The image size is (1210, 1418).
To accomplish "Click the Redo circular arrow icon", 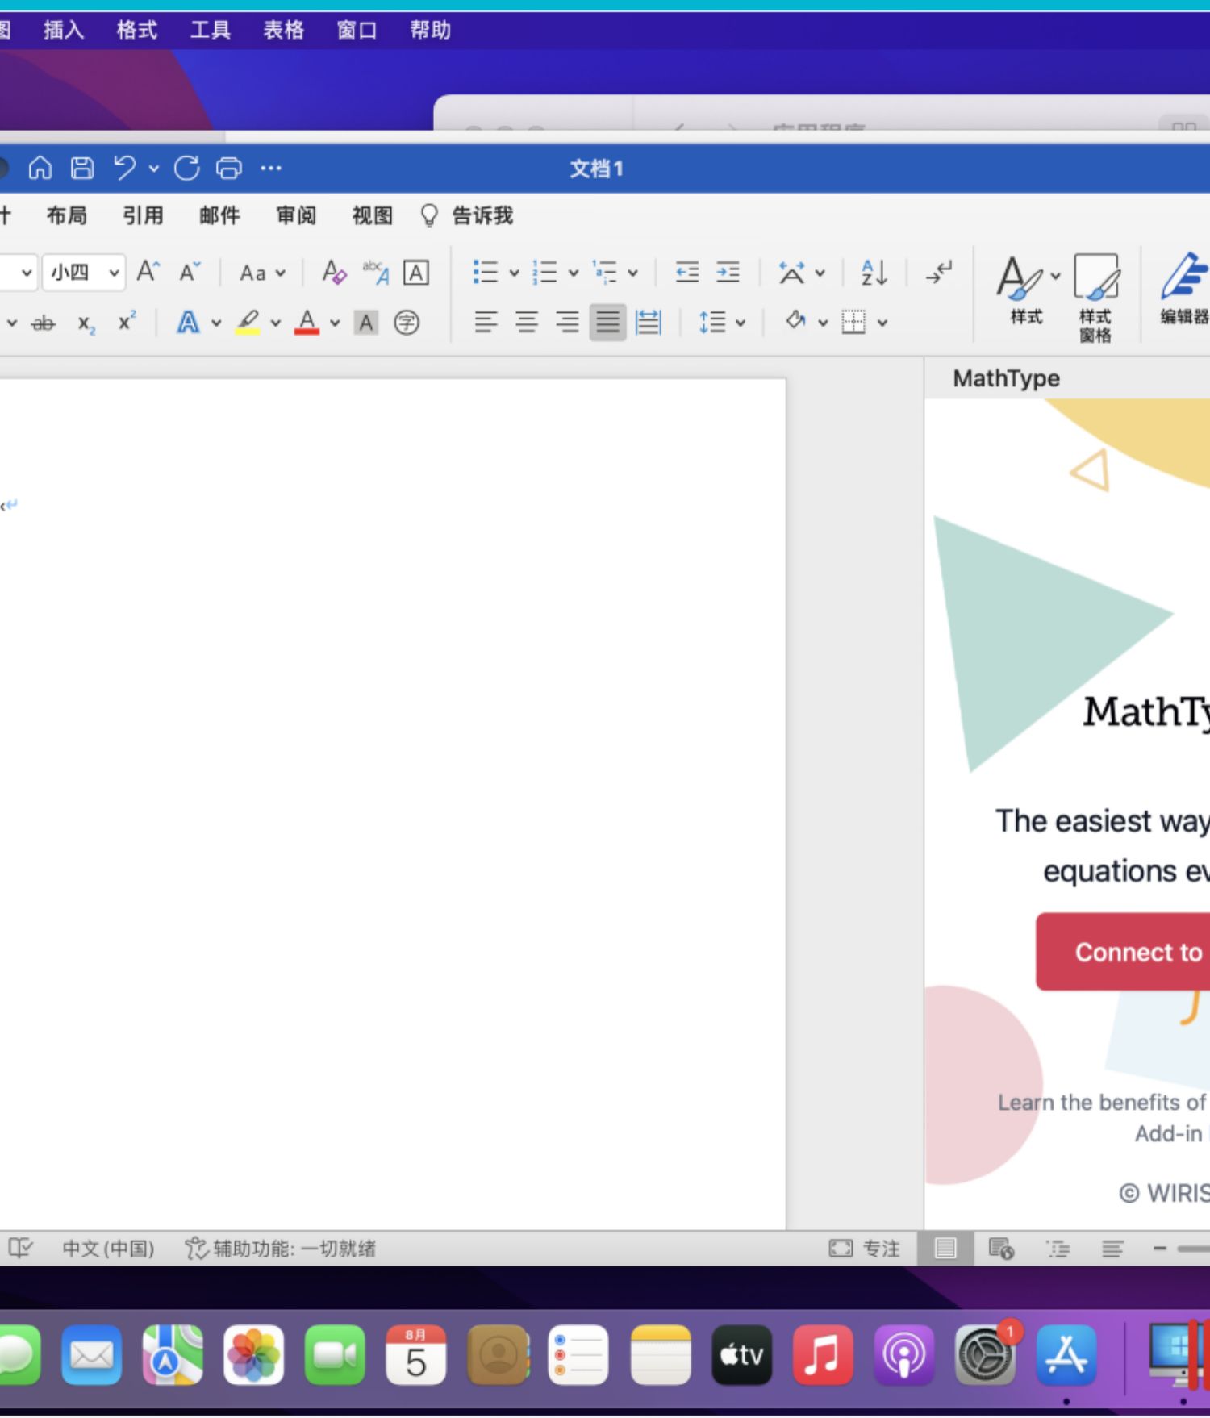I will pyautogui.click(x=187, y=168).
